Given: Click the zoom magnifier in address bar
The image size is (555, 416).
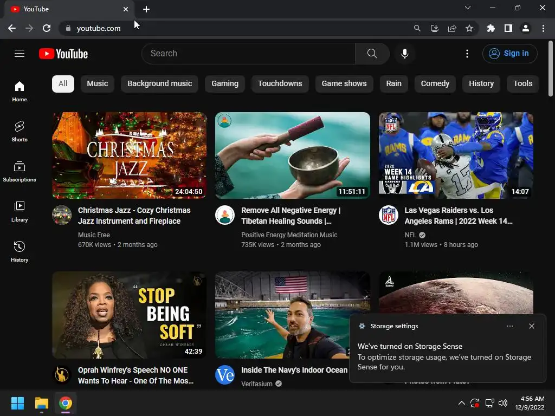Looking at the screenshot, I should coord(417,28).
